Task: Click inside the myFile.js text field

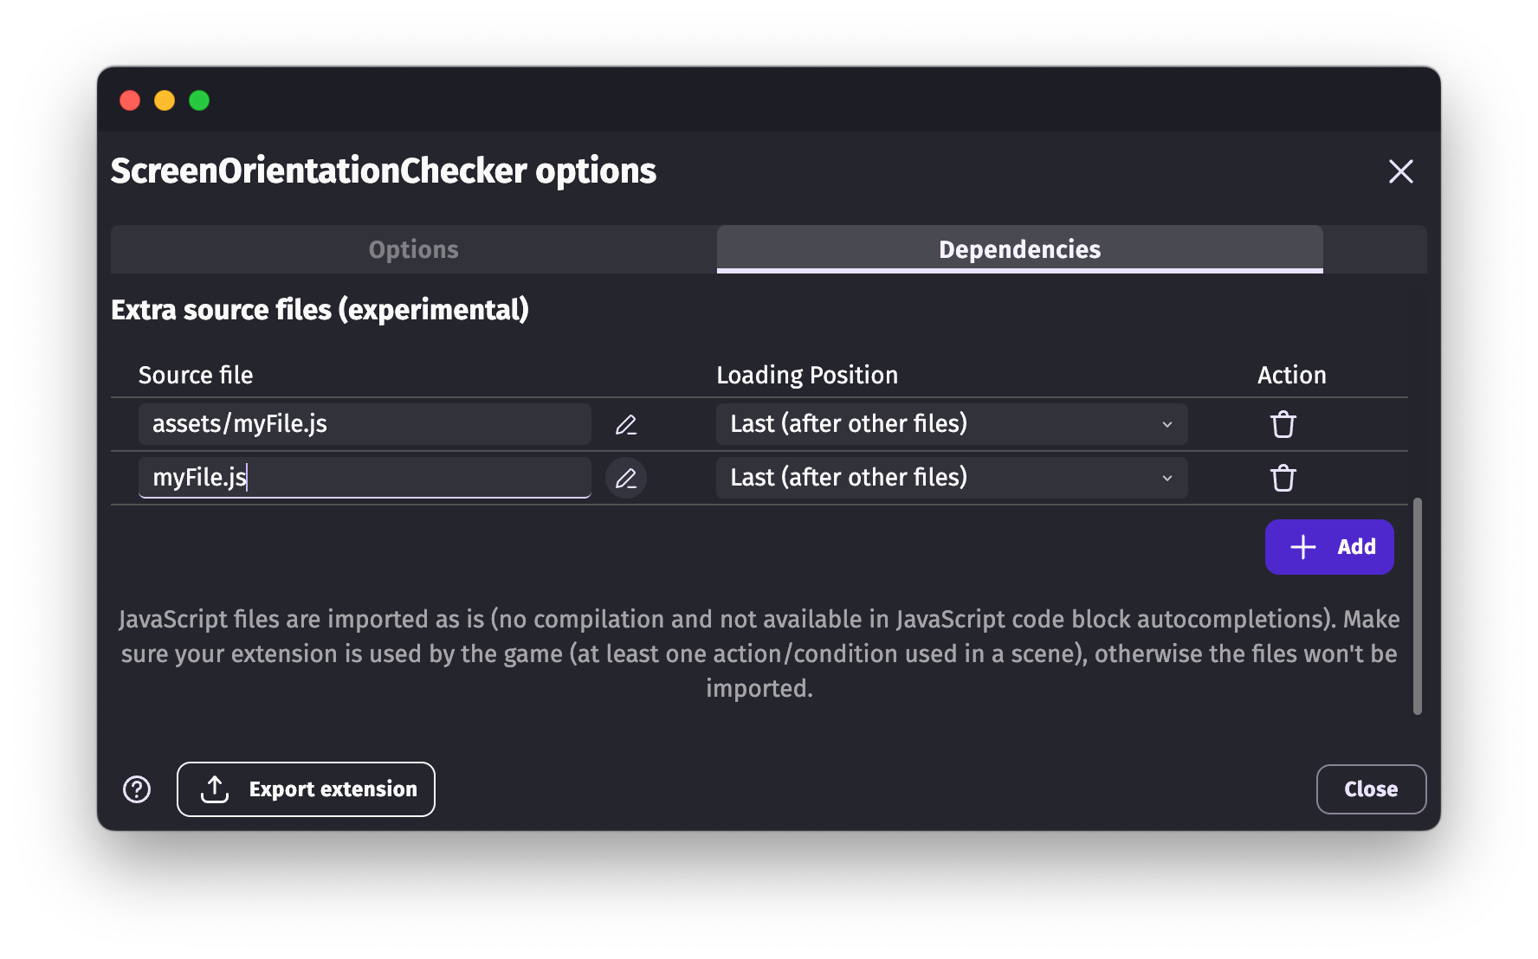Action: tap(364, 477)
